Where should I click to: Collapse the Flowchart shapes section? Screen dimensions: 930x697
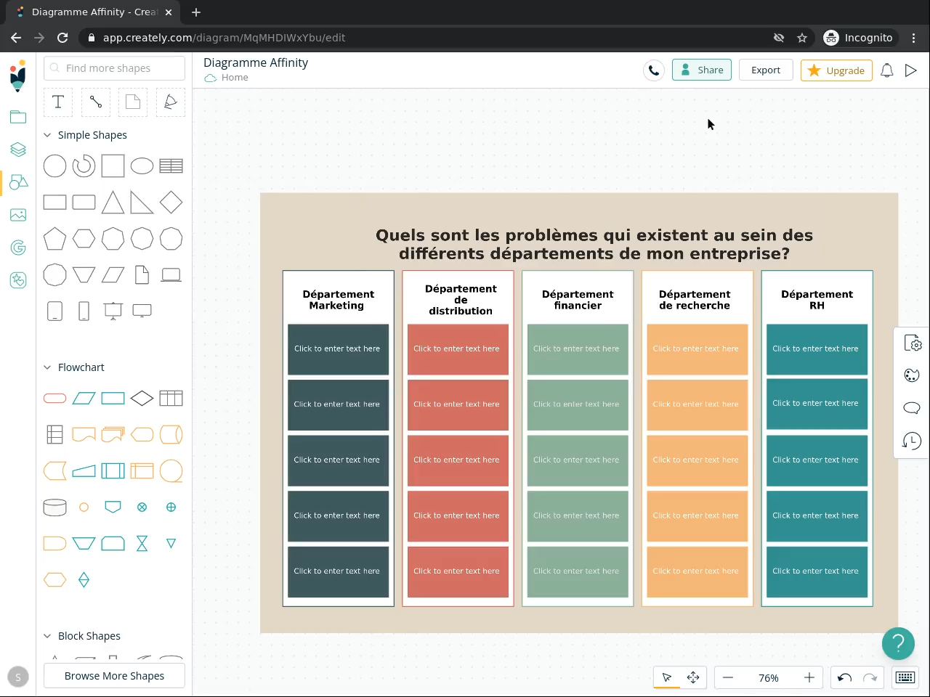point(48,367)
